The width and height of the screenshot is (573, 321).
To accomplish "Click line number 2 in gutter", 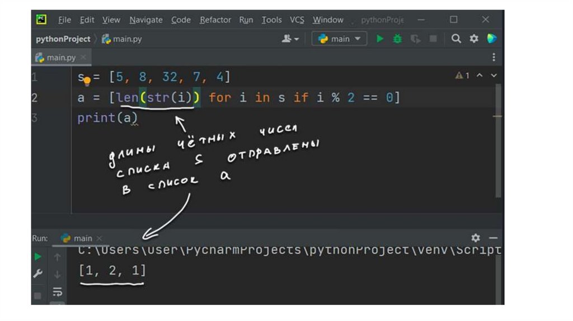I will [x=34, y=97].
